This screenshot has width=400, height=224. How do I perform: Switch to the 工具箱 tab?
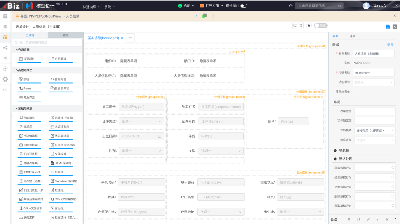coord(30,35)
